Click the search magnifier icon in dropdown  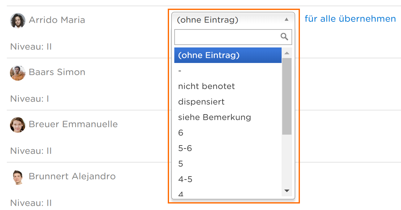point(284,37)
